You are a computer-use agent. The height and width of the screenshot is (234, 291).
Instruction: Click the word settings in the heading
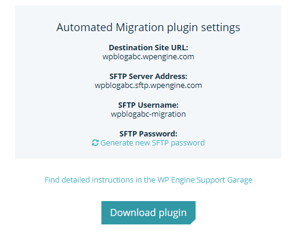click(220, 28)
